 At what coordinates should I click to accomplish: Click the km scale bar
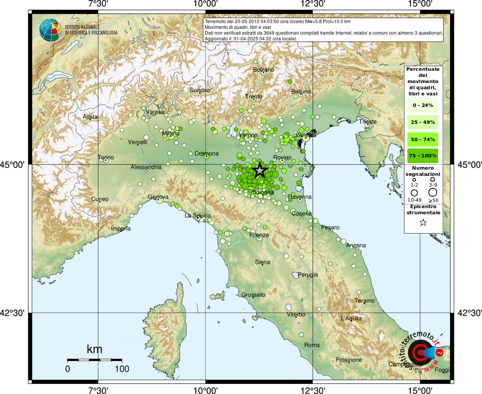[x=95, y=360]
